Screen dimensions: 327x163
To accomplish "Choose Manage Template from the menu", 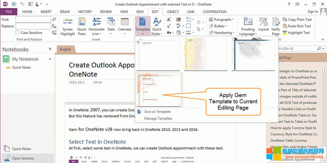I will (x=158, y=119).
